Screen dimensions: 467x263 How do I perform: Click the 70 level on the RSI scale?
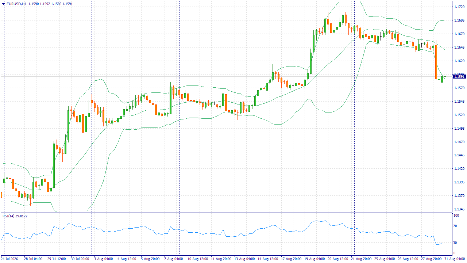(455, 226)
